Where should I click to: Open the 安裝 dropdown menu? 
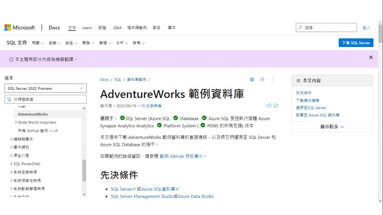point(55,43)
